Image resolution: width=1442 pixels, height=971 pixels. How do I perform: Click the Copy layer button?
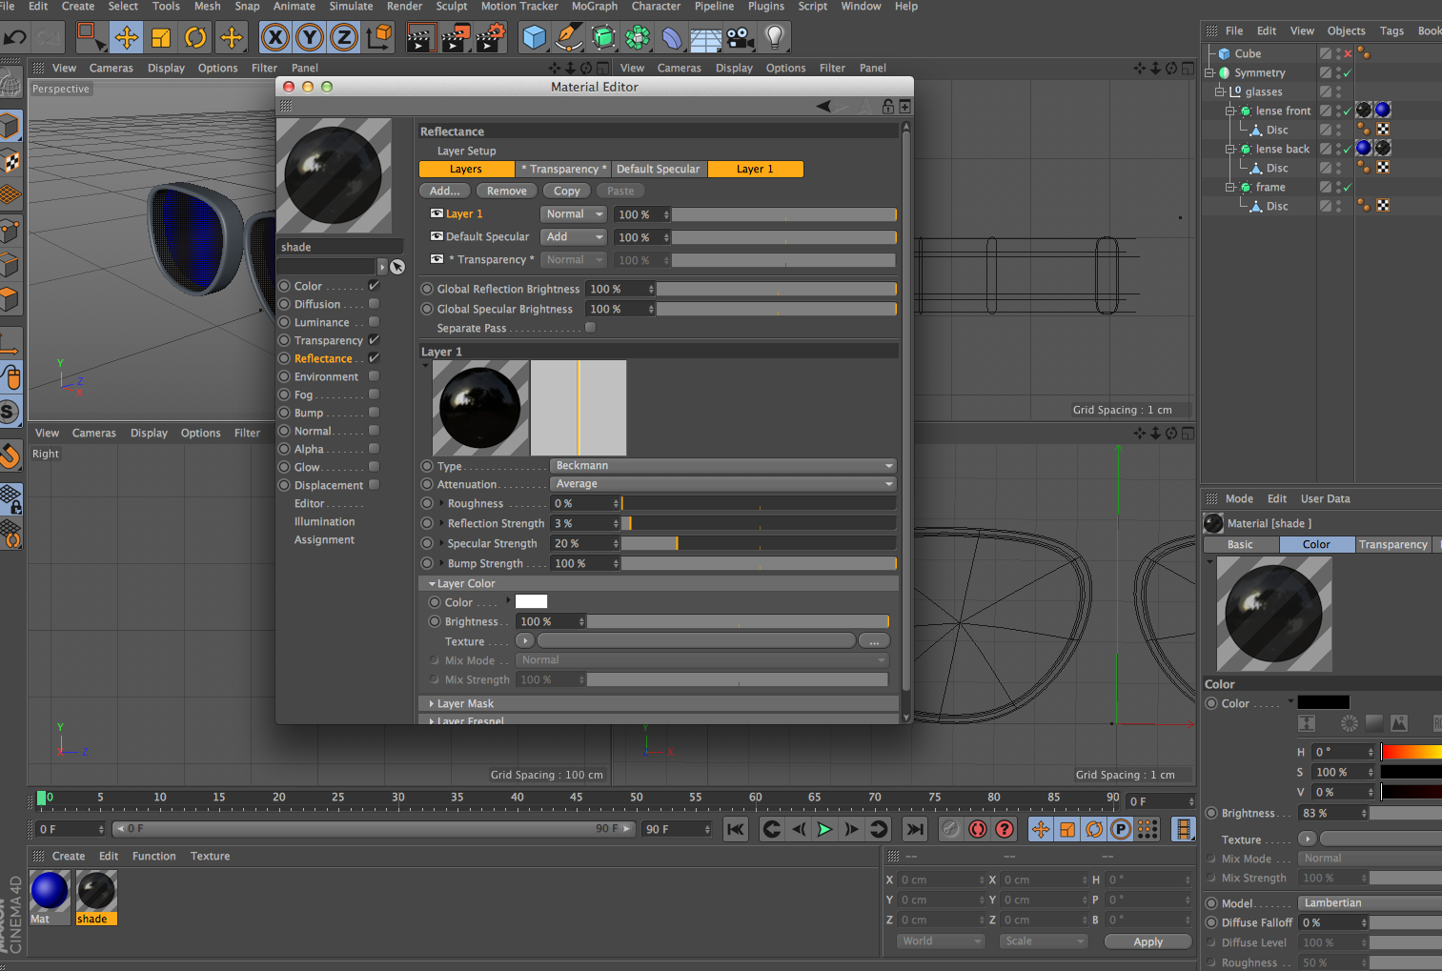pyautogui.click(x=567, y=192)
